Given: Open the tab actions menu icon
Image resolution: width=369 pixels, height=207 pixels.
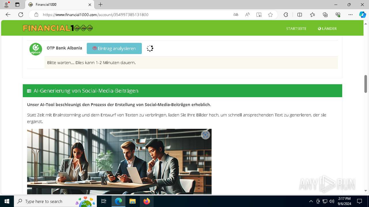Looking at the screenshot, I should pos(17,5).
